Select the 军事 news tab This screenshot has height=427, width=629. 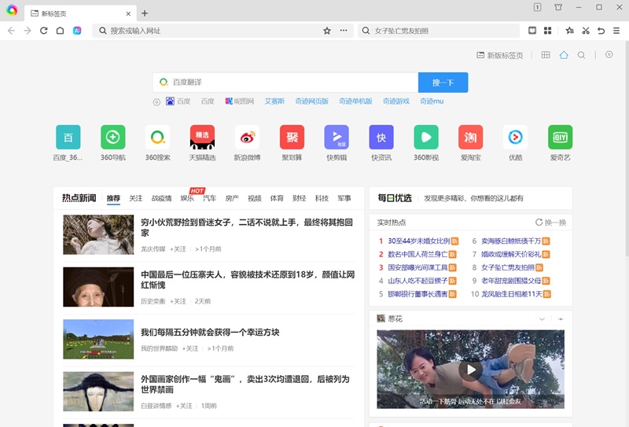click(344, 198)
